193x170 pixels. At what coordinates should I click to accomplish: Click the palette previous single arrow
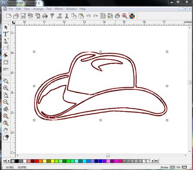(9, 161)
